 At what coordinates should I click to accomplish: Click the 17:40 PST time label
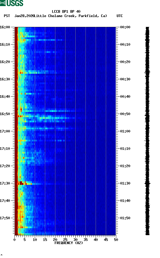(5, 200)
